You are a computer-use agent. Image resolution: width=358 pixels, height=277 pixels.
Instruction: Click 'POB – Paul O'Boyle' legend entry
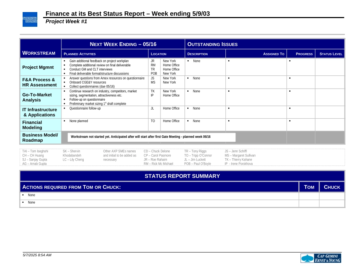(x=198, y=164)
